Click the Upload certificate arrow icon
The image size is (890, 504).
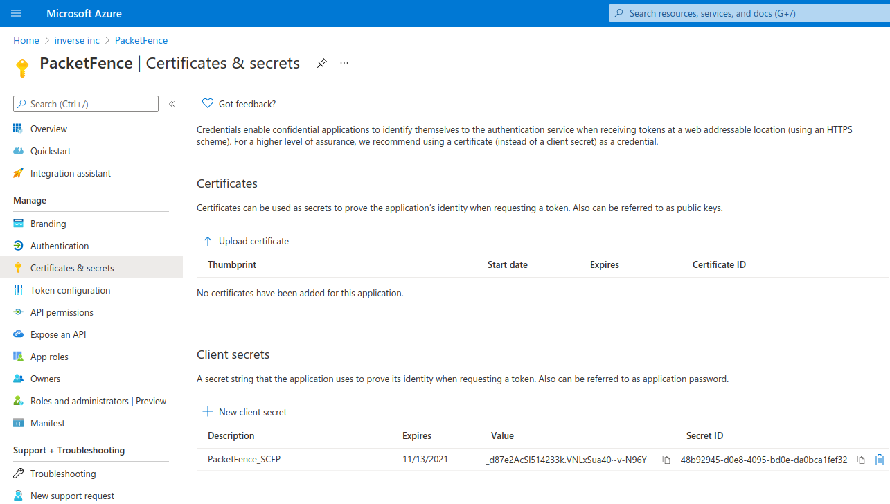click(x=207, y=241)
